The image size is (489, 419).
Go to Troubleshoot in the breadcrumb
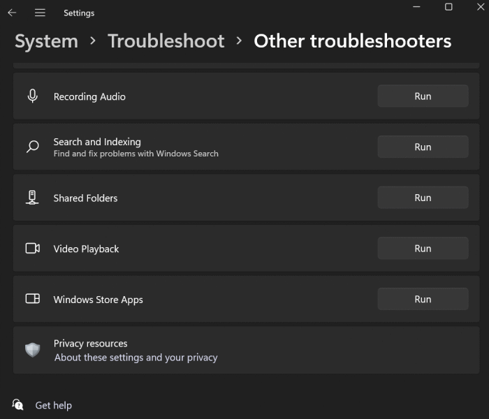(166, 41)
